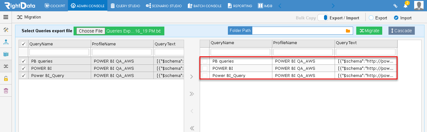Screen dimensions: 427x132
Task: Browse folder icon in Folder Path field
Action: point(347,31)
